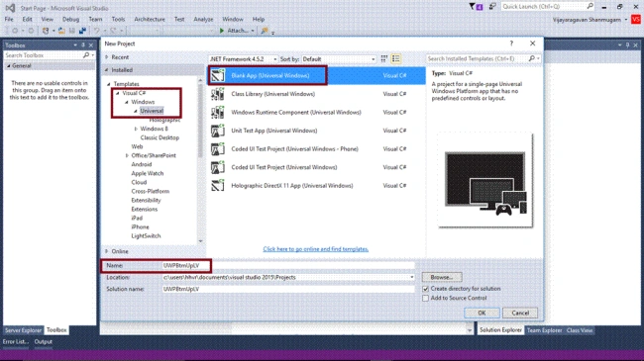This screenshot has height=361, width=644.
Task: Switch templates to small icons view
Action: [384, 59]
